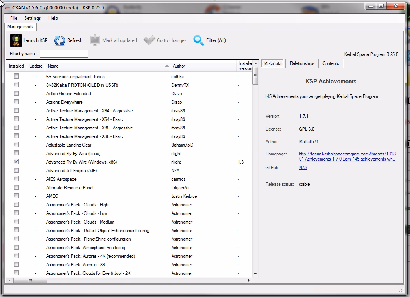Check Astronomer's Pack - Clouds - Low checkbox
Image resolution: width=410 pixels, height=297 pixels.
[16, 213]
